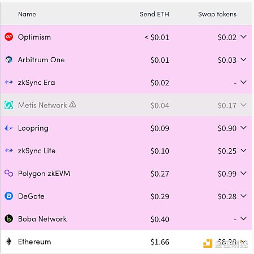This screenshot has width=254, height=254.
Task: Click the Ethereum diamond logo
Action: pos(8,242)
